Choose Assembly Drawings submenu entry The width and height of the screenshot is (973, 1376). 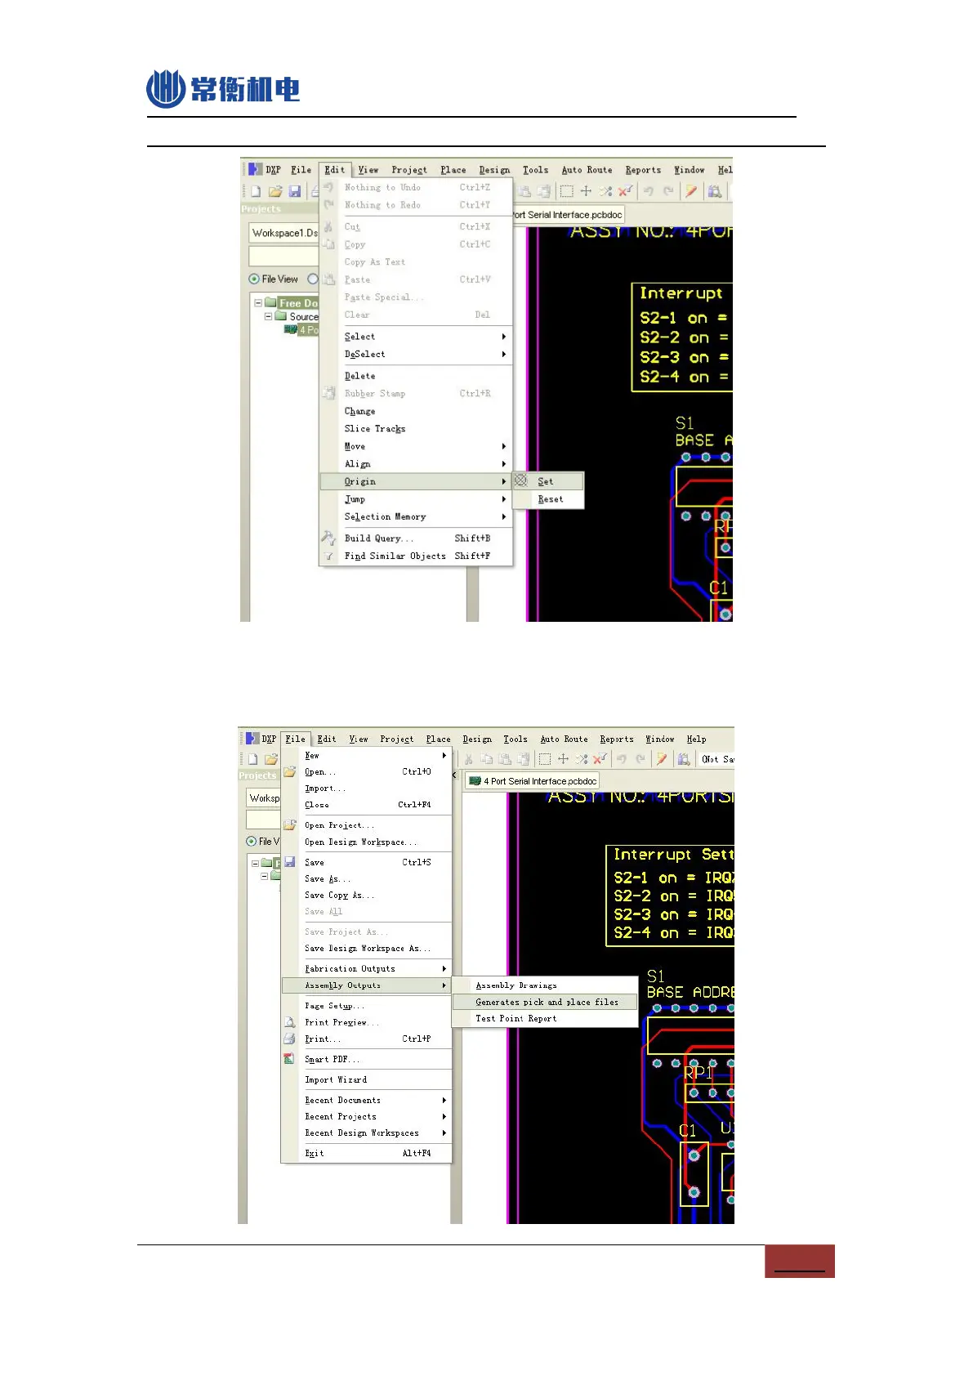coord(545,985)
